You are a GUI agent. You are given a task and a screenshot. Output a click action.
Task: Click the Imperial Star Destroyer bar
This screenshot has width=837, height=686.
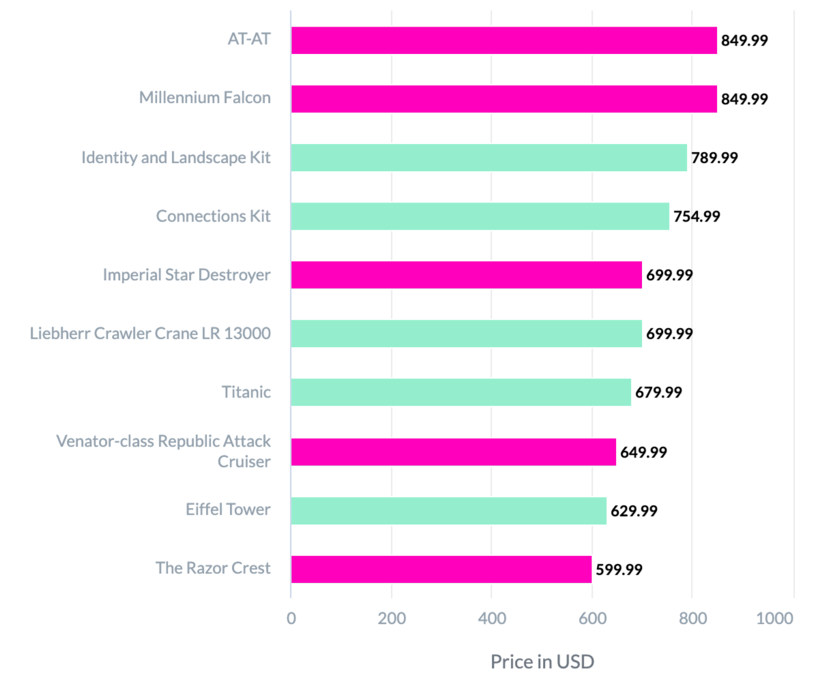coord(466,275)
